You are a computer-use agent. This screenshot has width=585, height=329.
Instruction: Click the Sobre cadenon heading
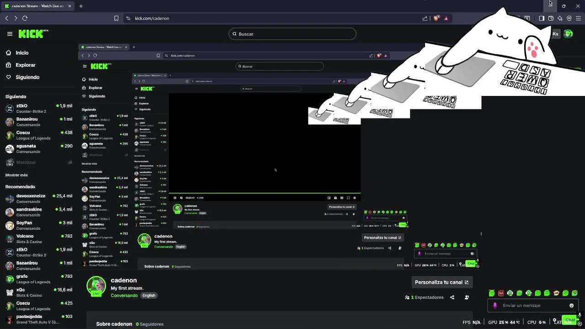tap(114, 324)
